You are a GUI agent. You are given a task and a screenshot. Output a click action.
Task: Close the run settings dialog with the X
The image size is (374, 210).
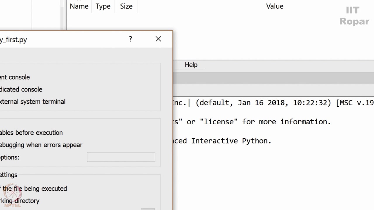point(158,39)
